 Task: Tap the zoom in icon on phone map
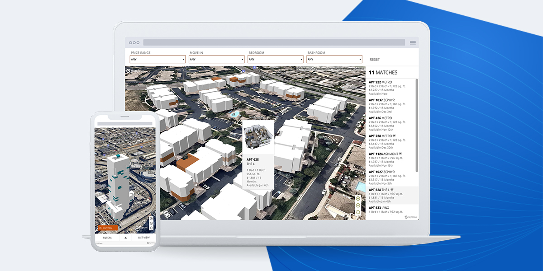pos(151,219)
